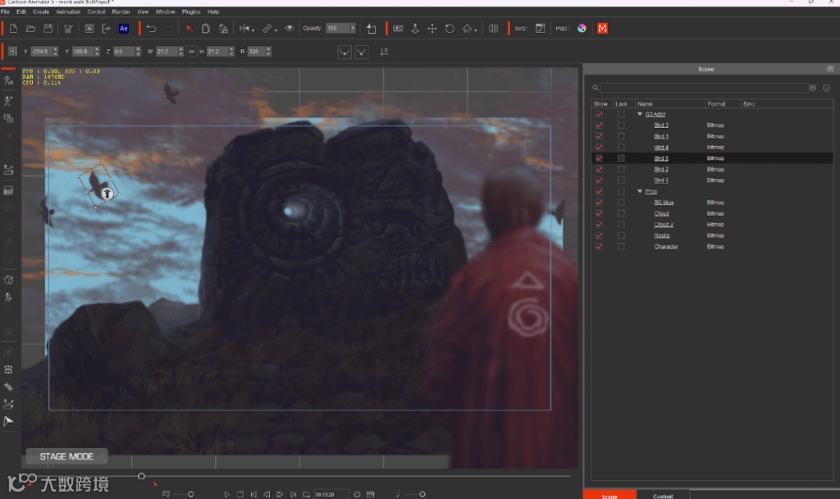
Task: Save the project with floppy icon
Action: pyautogui.click(x=48, y=29)
